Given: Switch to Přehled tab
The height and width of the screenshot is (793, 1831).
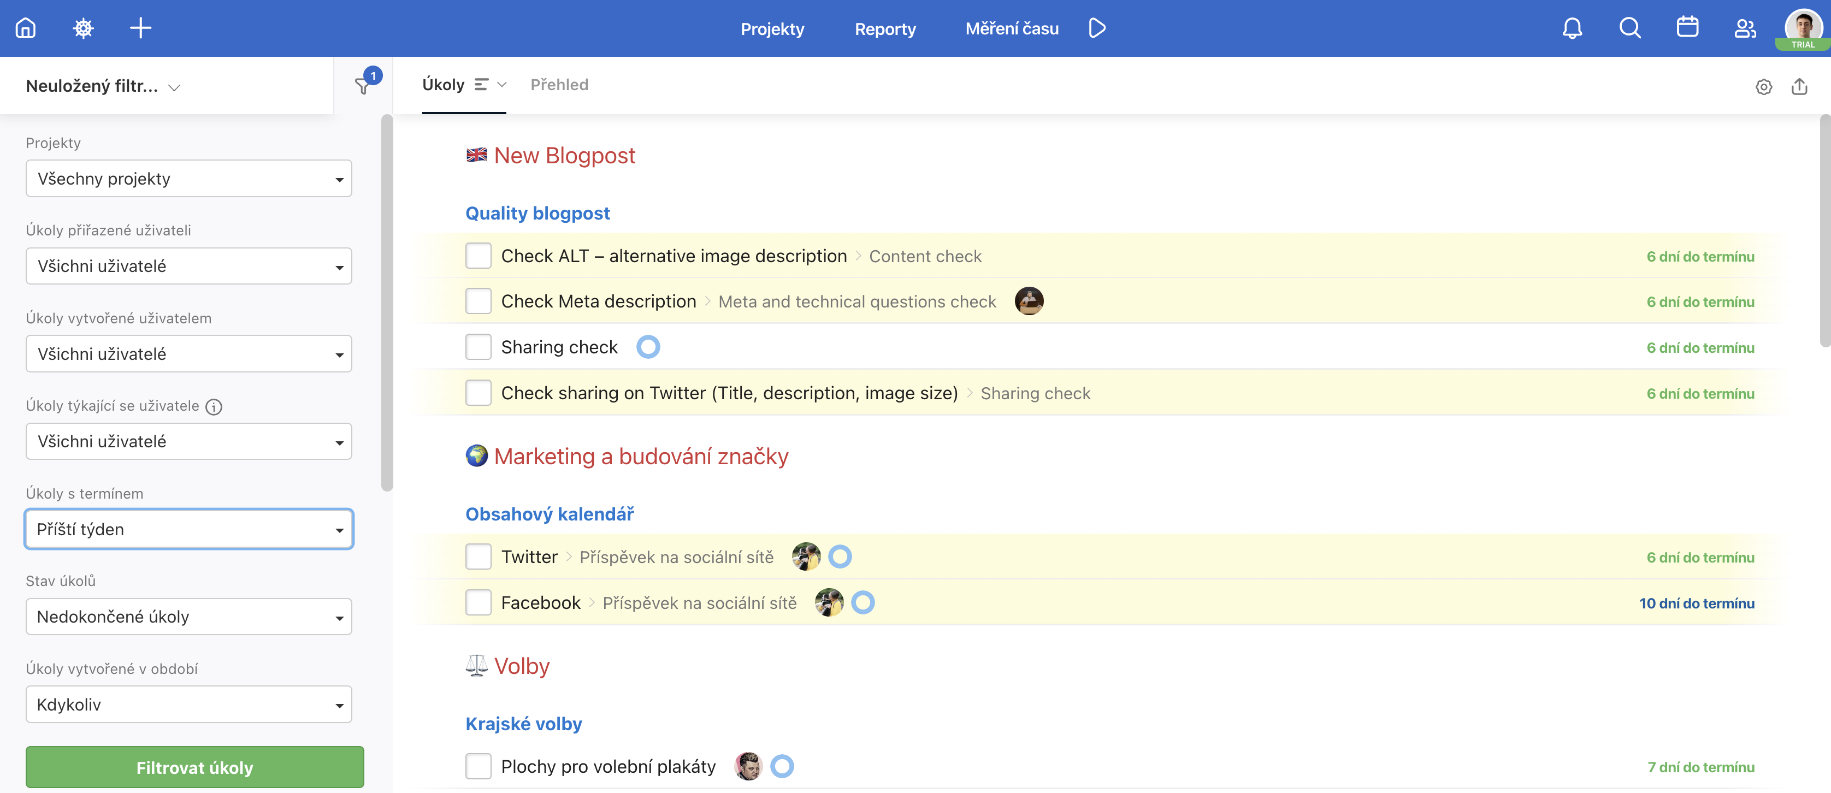Looking at the screenshot, I should click(x=559, y=84).
